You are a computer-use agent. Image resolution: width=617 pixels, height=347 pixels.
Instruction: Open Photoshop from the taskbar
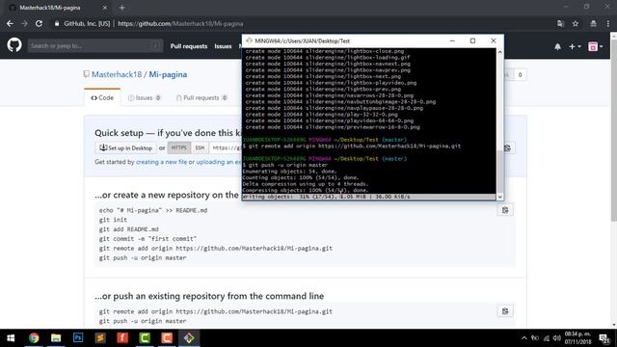(x=78, y=338)
